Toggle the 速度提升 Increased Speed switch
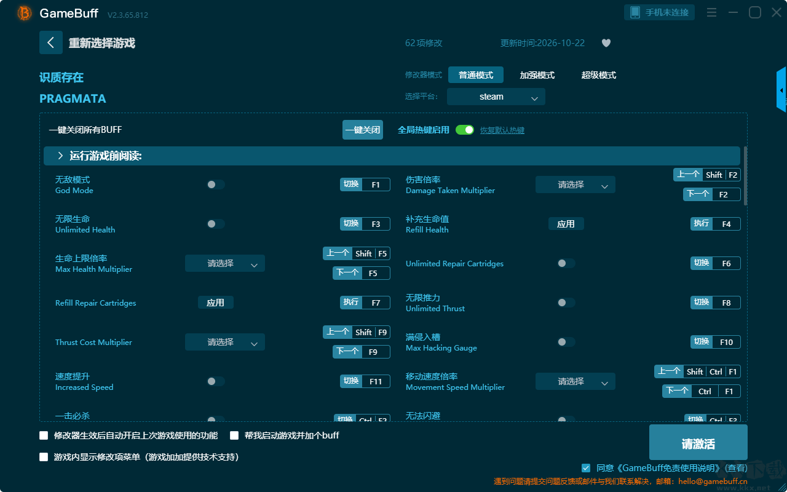 tap(215, 381)
